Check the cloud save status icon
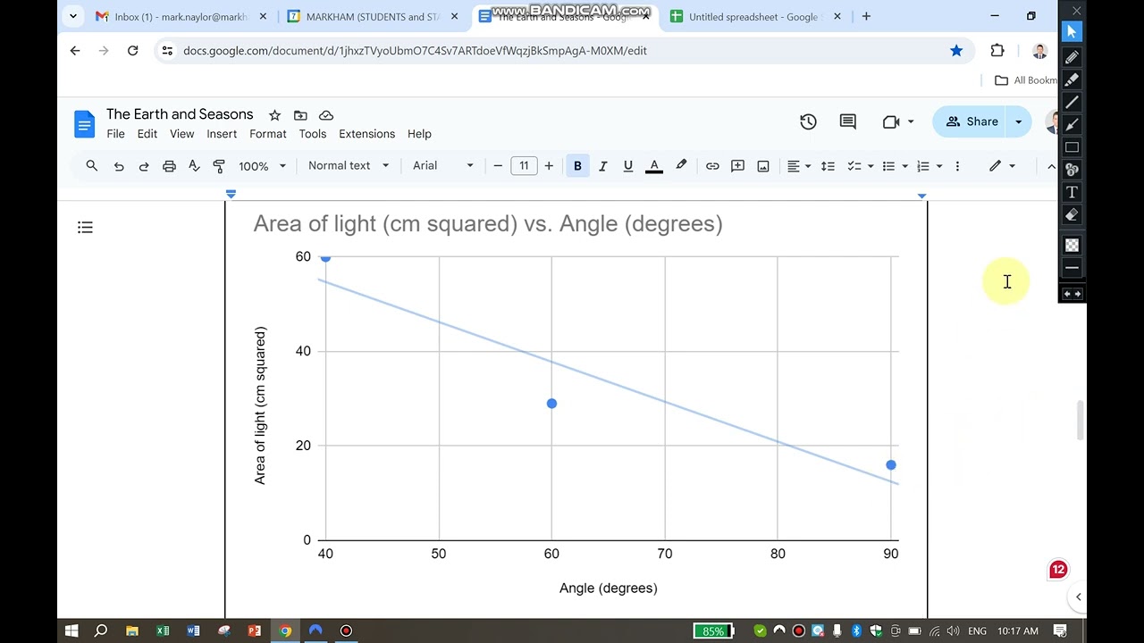 pyautogui.click(x=326, y=115)
